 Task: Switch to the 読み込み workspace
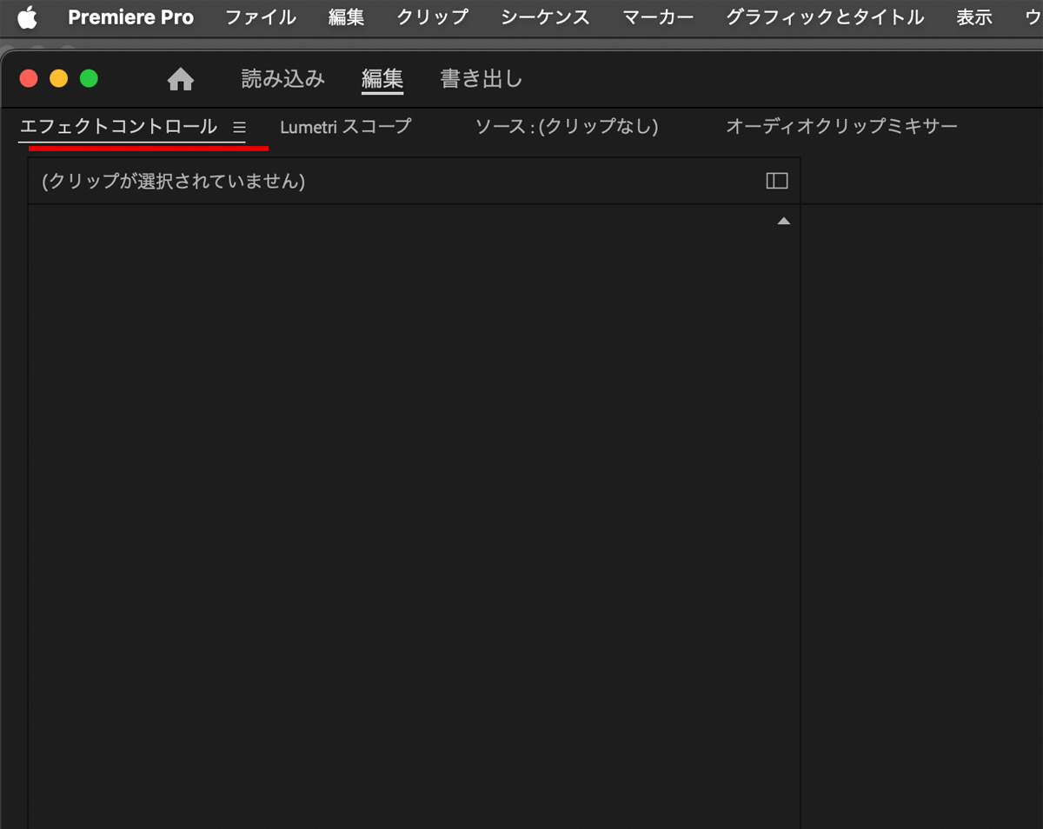tap(282, 79)
